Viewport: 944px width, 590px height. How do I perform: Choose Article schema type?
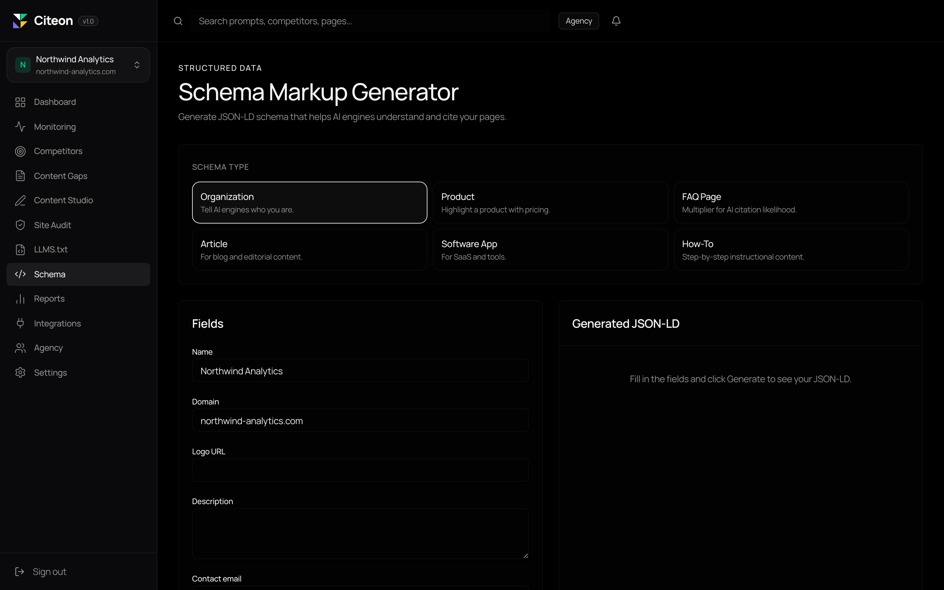click(310, 250)
